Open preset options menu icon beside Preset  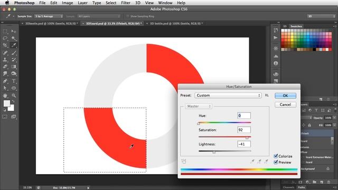pos(267,96)
